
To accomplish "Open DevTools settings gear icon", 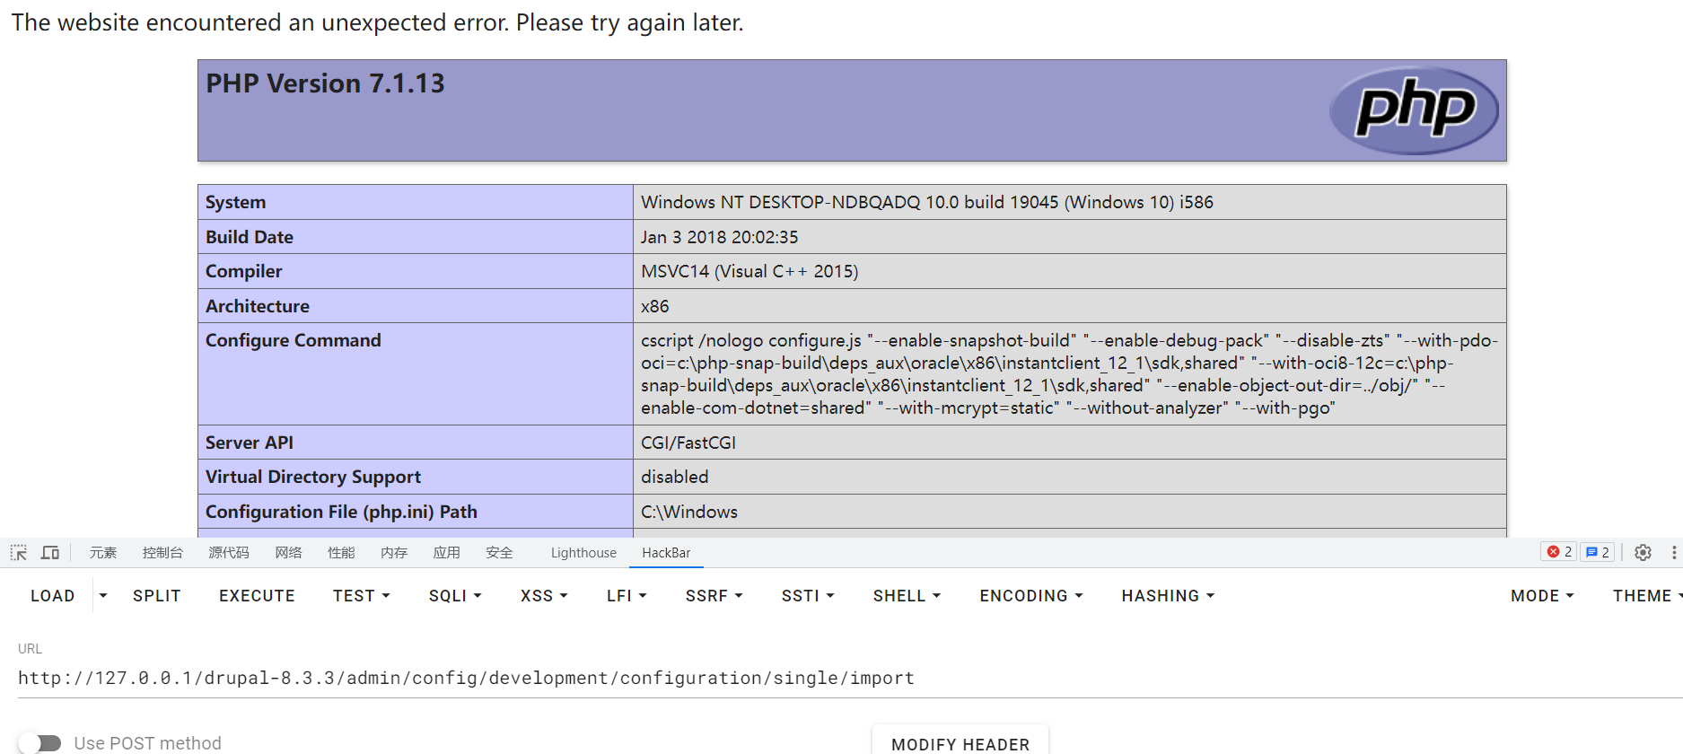I will [x=1643, y=553].
